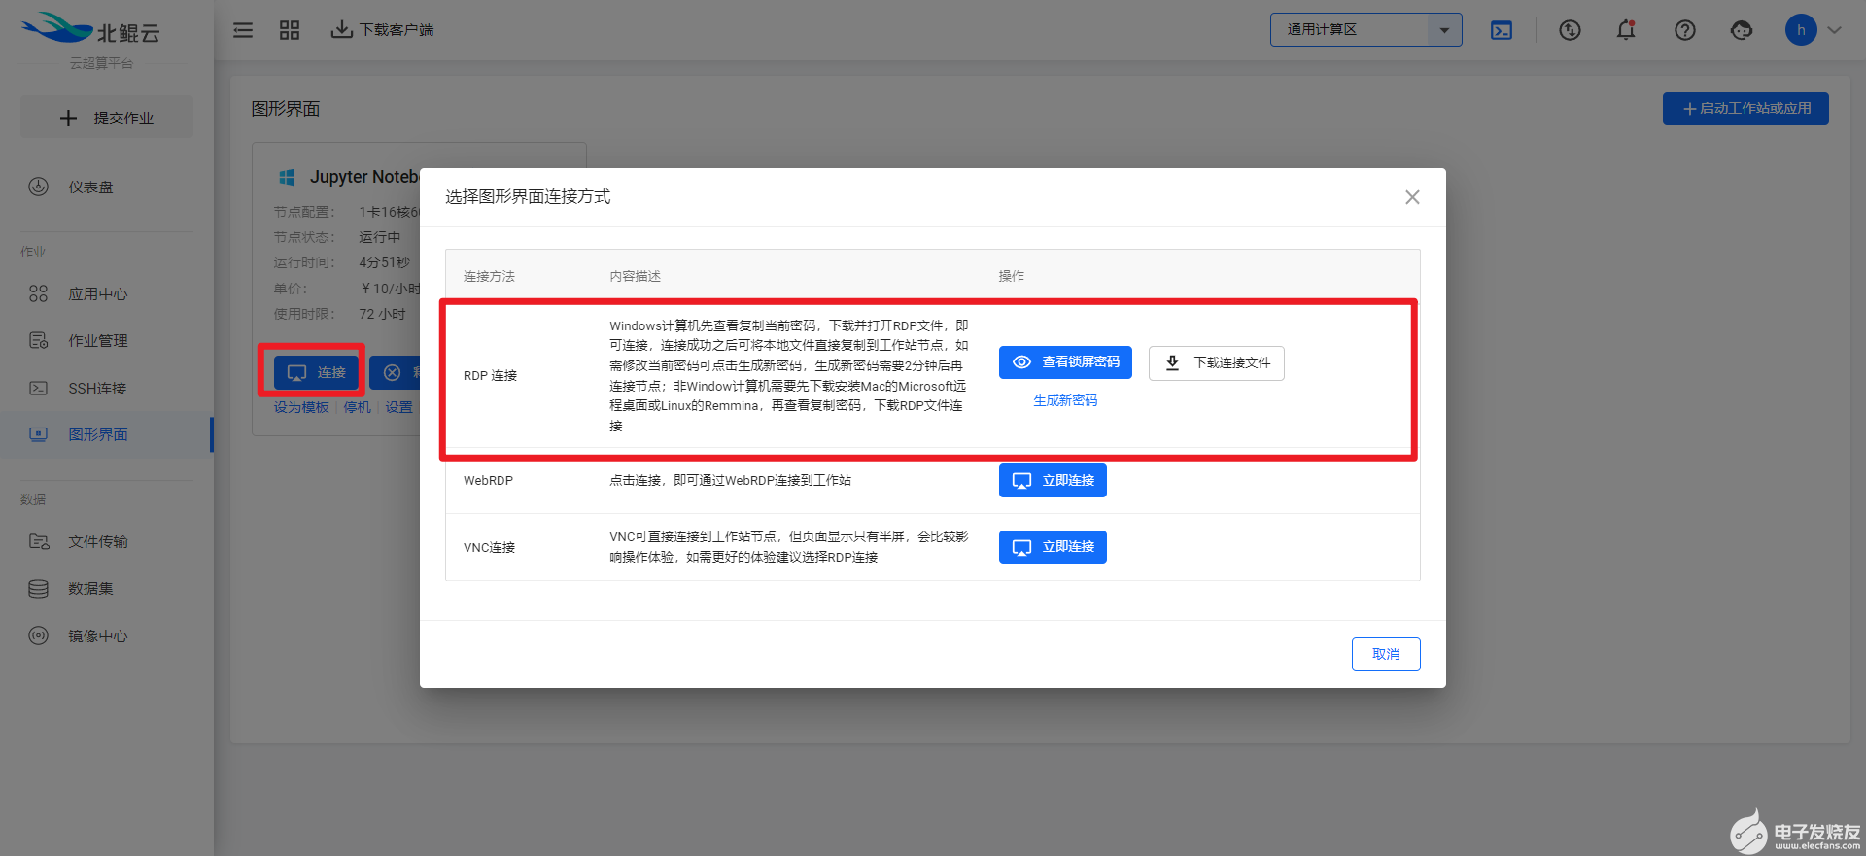Image resolution: width=1866 pixels, height=856 pixels.
Task: Click the 运行中 status value
Action: [379, 237]
